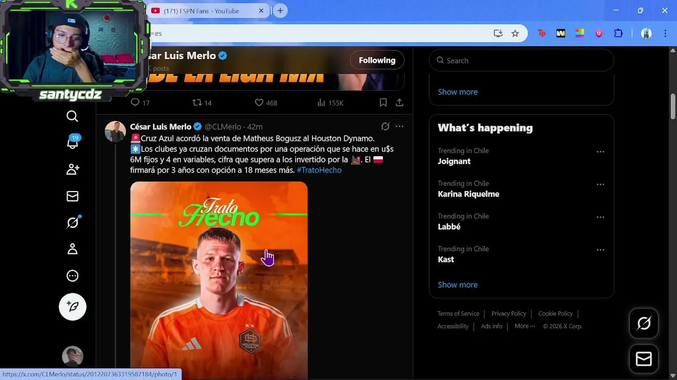677x380 pixels.
Task: Open options for Kast trend
Action: pyautogui.click(x=600, y=250)
